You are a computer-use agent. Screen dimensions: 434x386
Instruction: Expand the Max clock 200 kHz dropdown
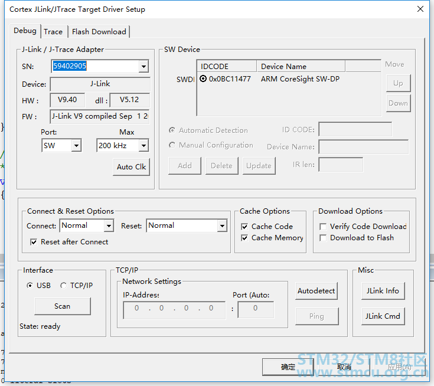point(143,146)
